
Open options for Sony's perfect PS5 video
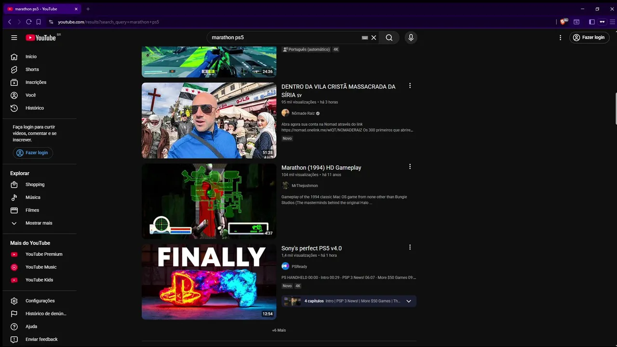[410, 247]
